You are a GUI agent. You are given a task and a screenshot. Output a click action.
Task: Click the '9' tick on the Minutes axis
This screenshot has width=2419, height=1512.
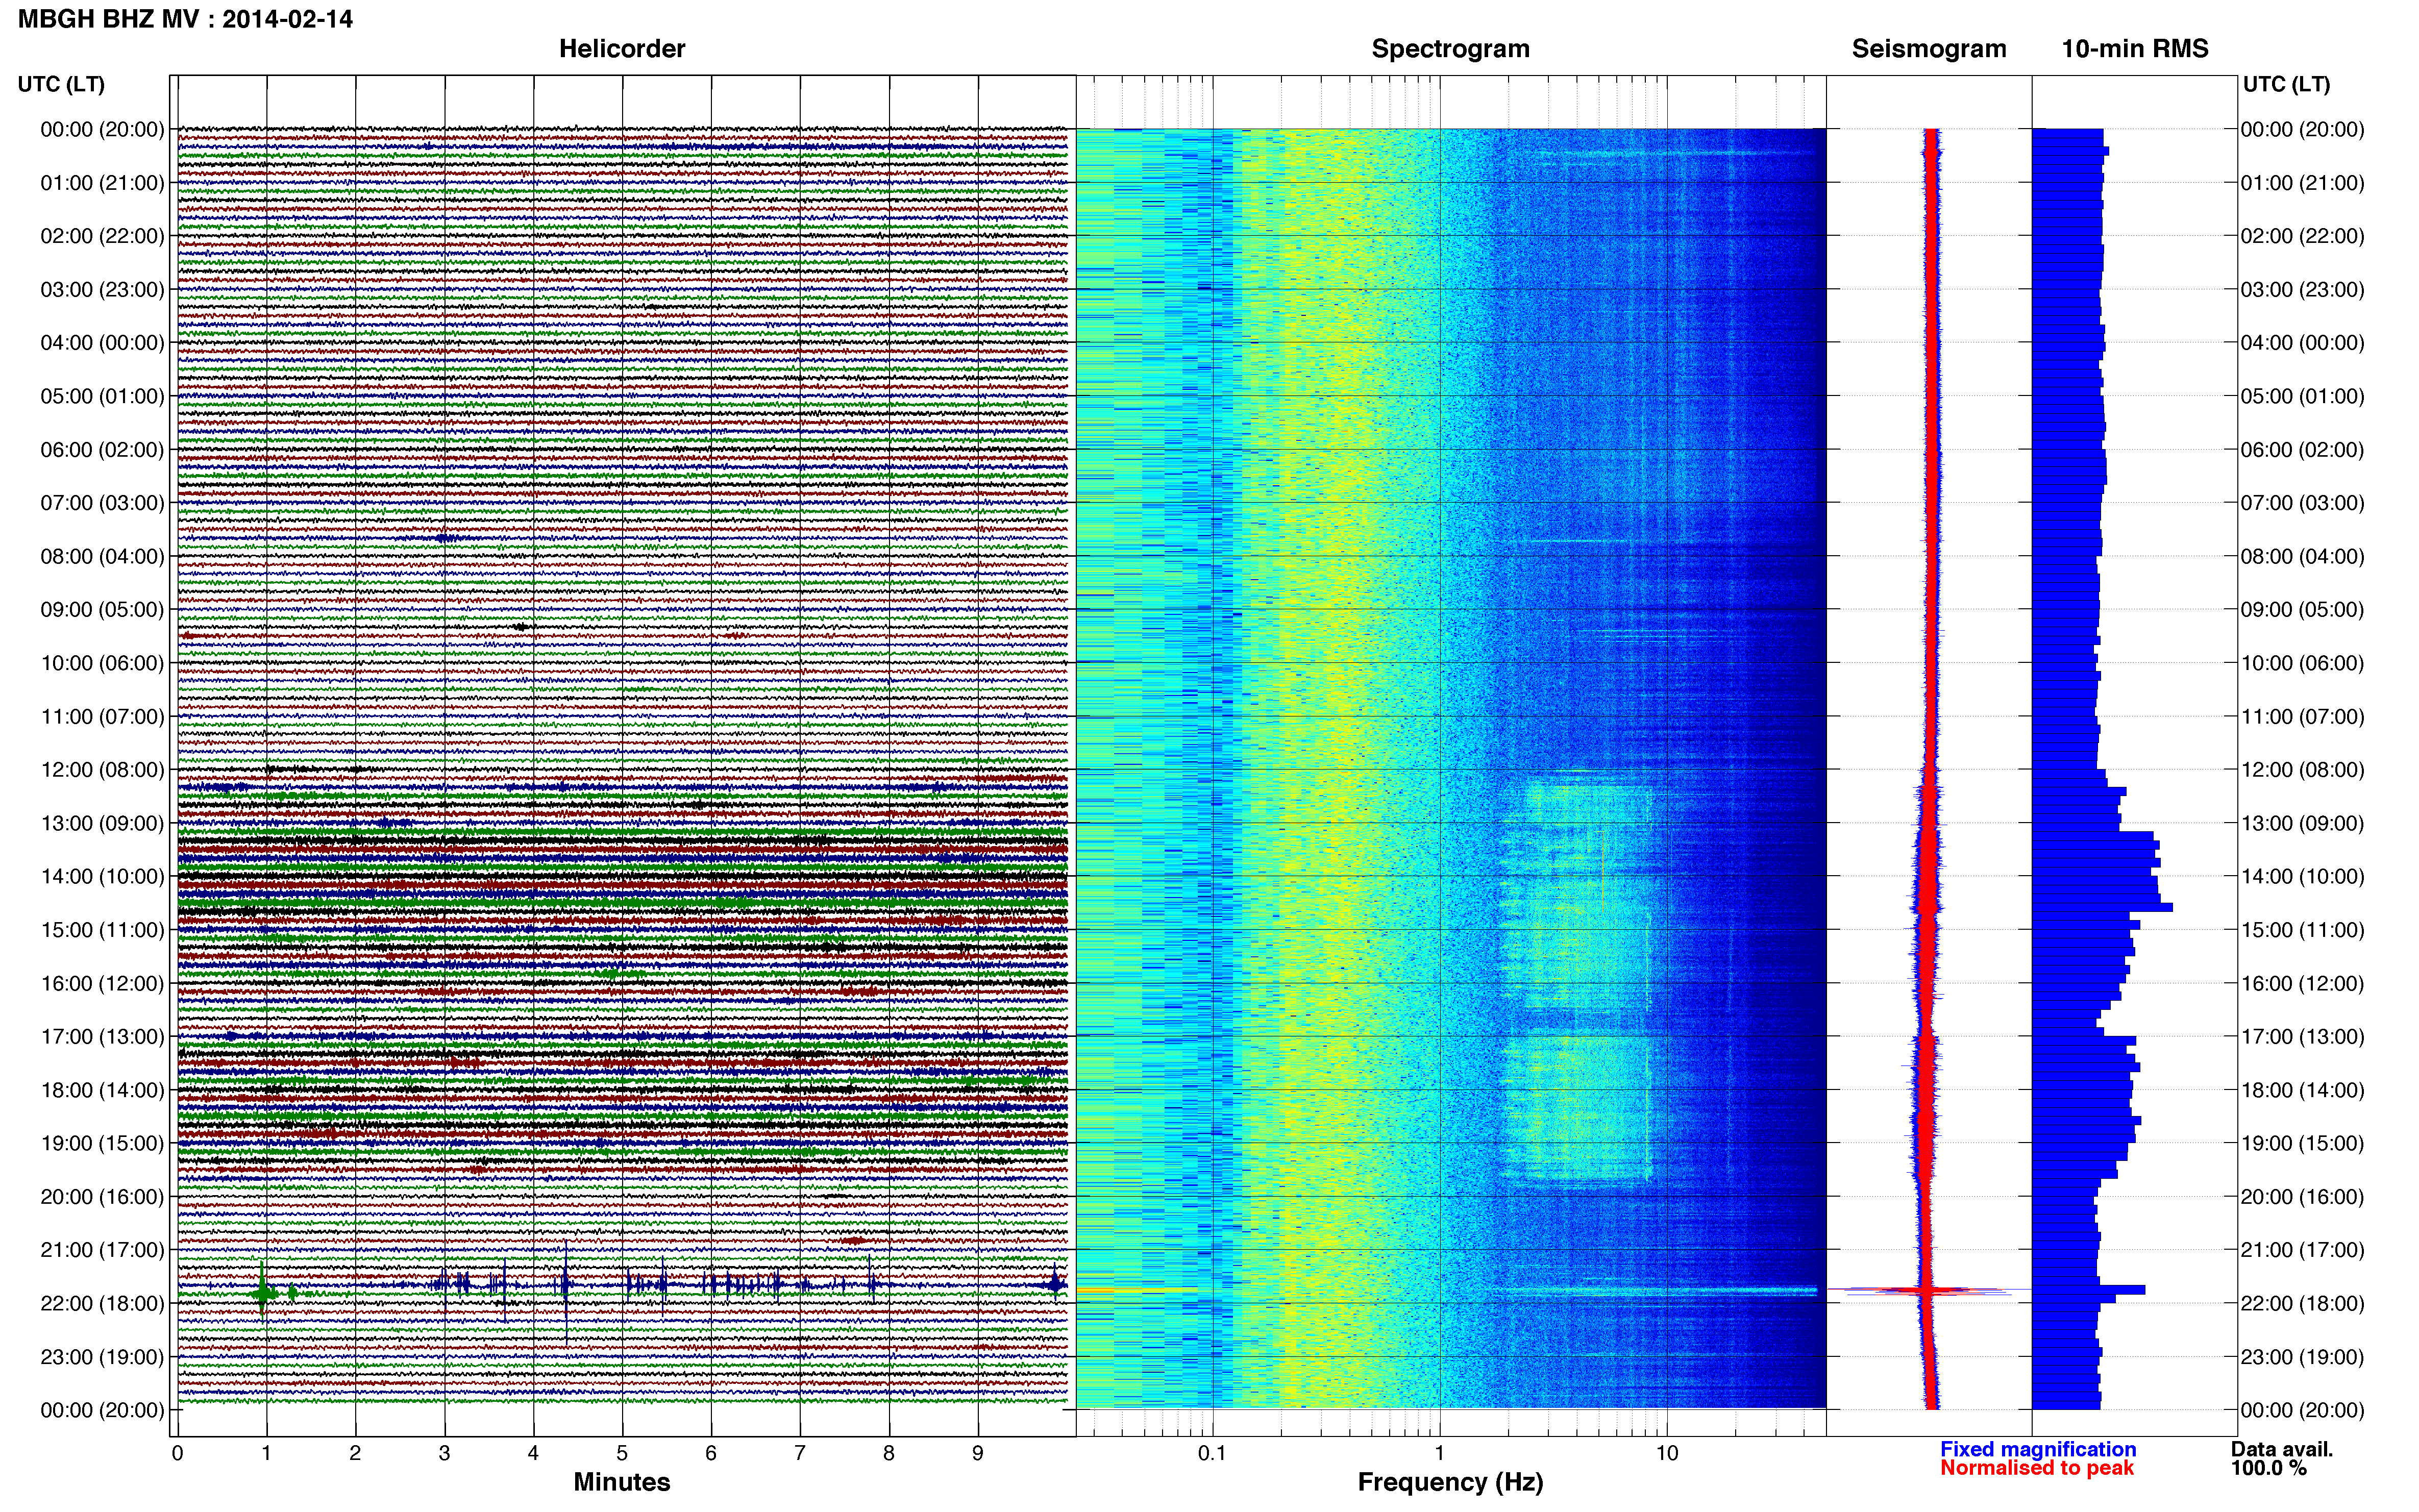pos(978,1453)
